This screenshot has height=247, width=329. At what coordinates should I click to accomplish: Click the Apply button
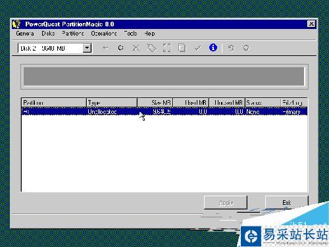coord(226,203)
